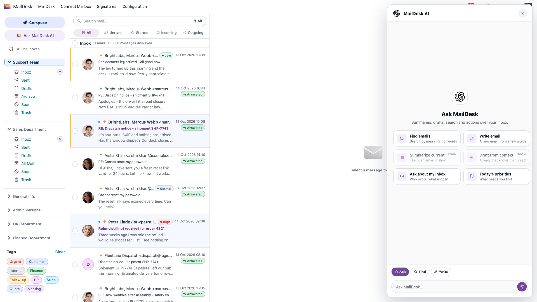537x302 pixels.
Task: Select the Urgent tag
Action: click(15, 262)
